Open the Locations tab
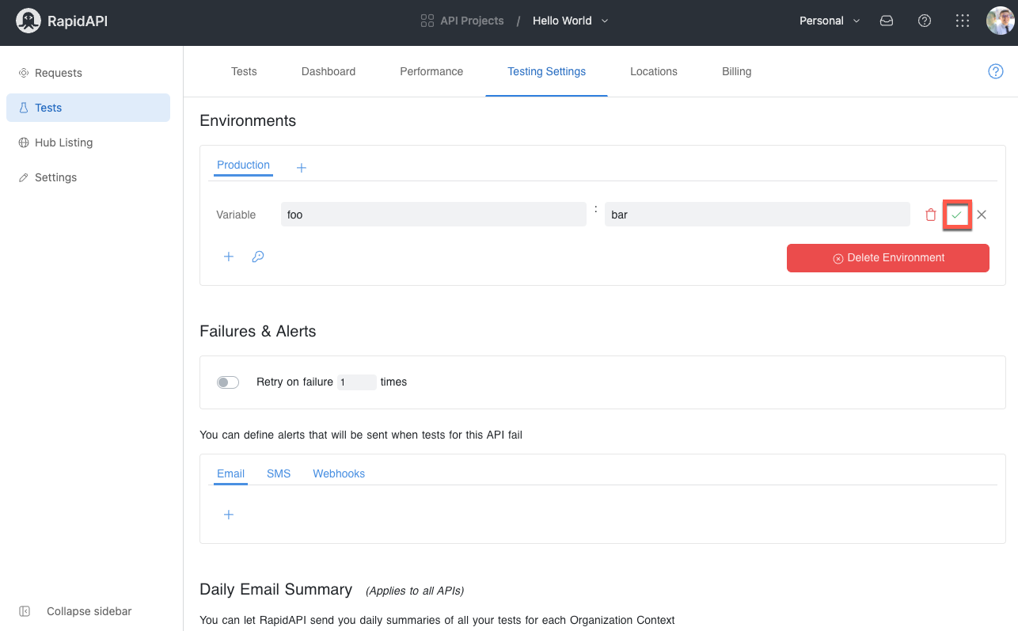 pyautogui.click(x=654, y=71)
